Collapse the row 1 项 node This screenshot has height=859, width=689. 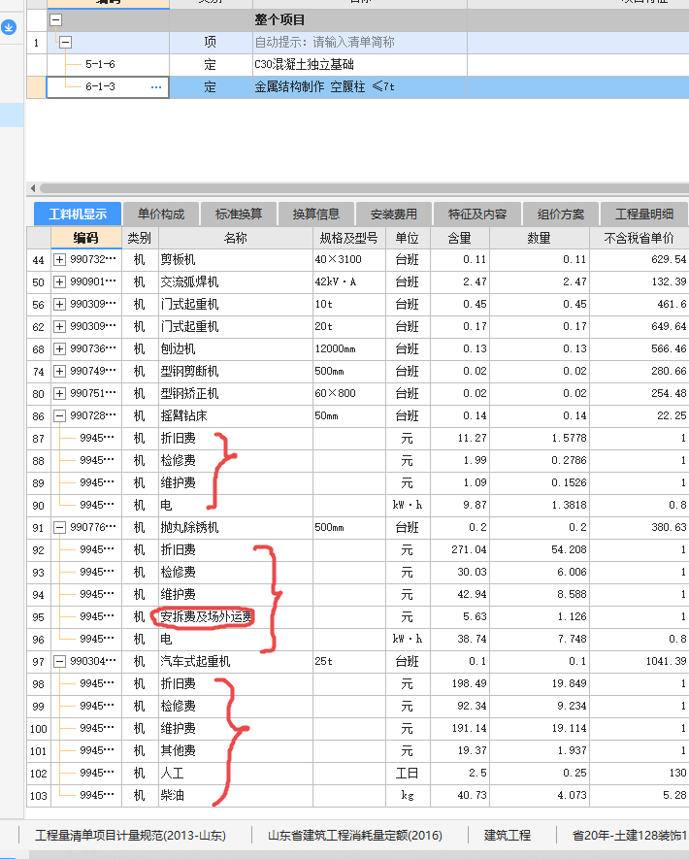[65, 42]
